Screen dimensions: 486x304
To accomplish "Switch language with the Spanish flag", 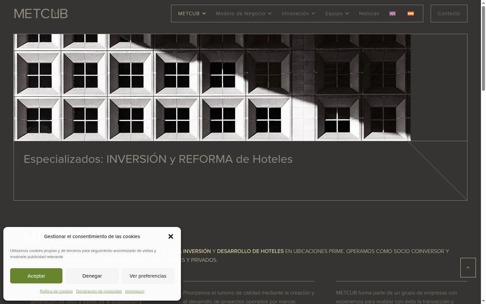I will [x=411, y=14].
